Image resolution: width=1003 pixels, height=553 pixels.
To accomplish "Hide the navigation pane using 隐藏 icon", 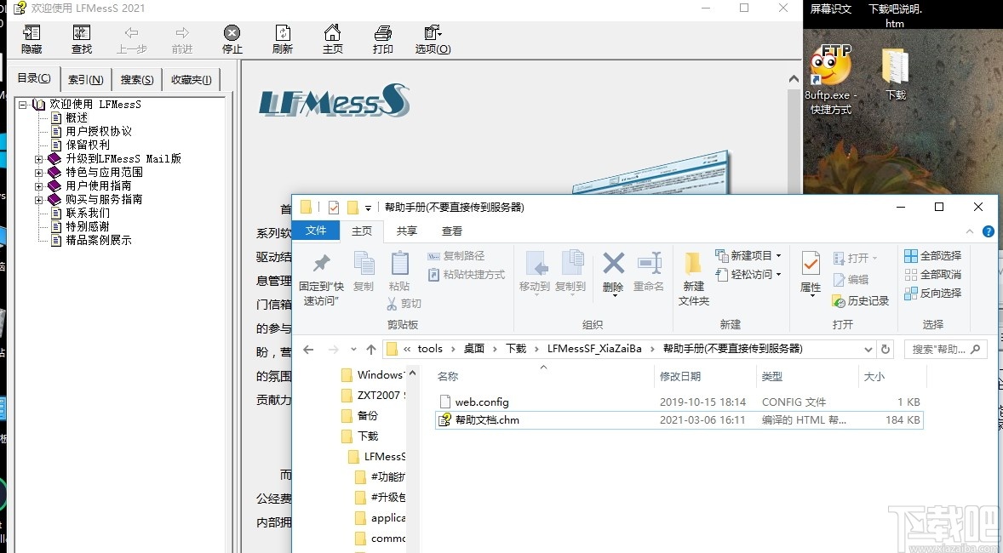I will (x=32, y=39).
